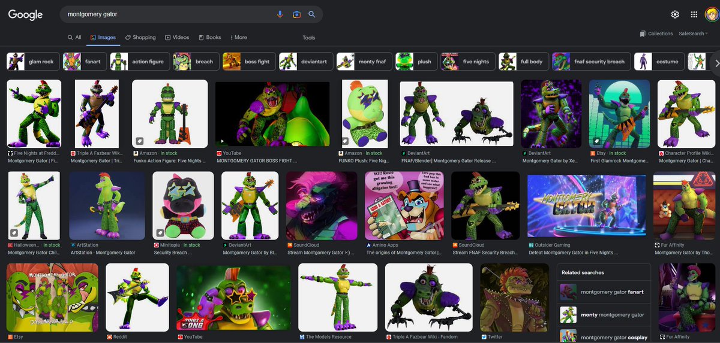The width and height of the screenshot is (720, 343).
Task: Select the Images tab
Action: point(103,37)
